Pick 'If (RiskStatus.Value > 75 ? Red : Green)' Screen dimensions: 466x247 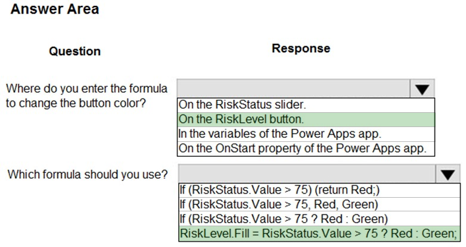point(319,219)
